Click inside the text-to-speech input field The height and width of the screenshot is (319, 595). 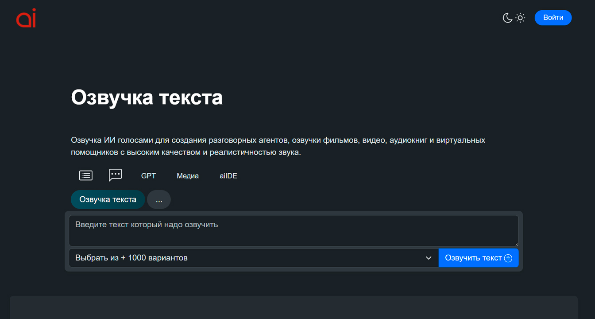point(294,230)
